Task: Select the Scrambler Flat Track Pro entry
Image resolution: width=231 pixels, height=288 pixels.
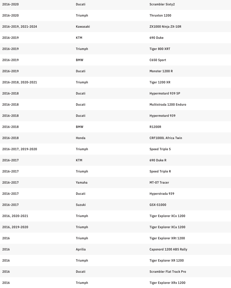Action: point(168,272)
